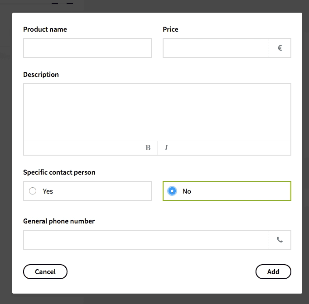Toggle bold formatting in the description editor

148,148
